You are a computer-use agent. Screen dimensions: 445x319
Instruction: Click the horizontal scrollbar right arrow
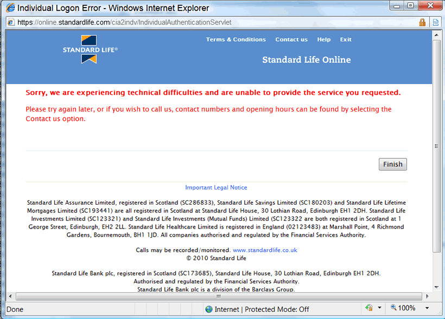(427, 296)
